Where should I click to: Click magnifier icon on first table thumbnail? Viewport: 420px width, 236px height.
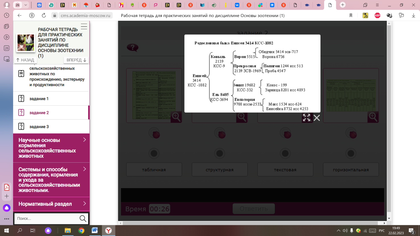click(176, 117)
